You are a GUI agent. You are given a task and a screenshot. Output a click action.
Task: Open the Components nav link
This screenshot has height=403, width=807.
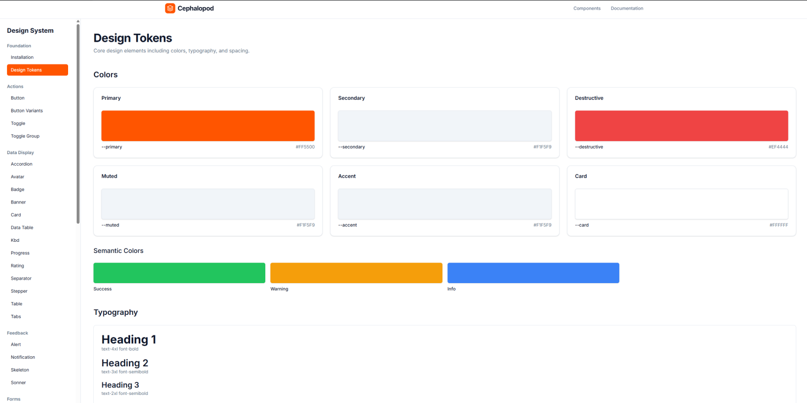click(587, 9)
